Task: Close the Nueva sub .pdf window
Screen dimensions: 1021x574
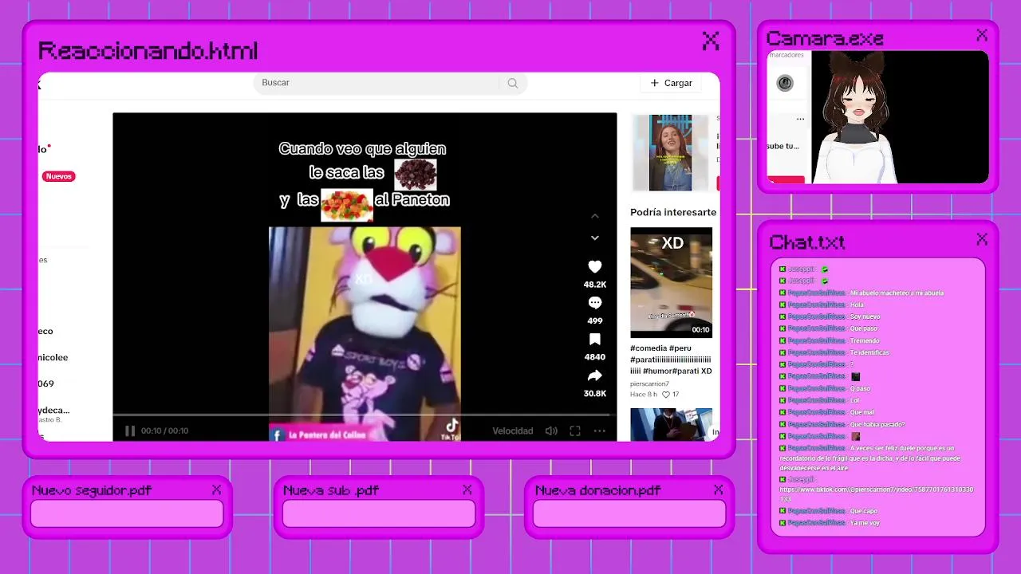Action: click(467, 489)
